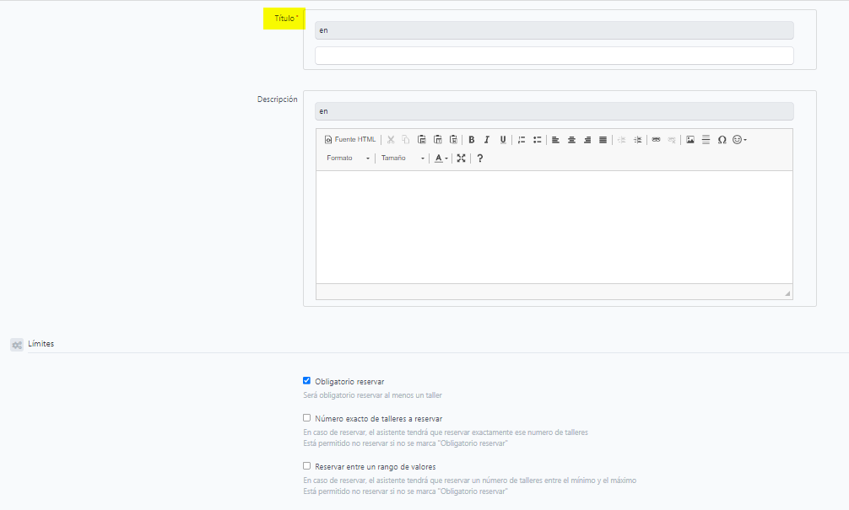Open the text color dropdown
Screen dimensions: 849x510
441,158
